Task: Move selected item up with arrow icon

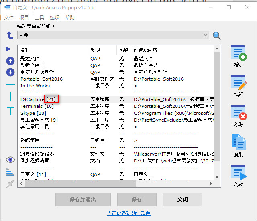Action: click(10, 61)
